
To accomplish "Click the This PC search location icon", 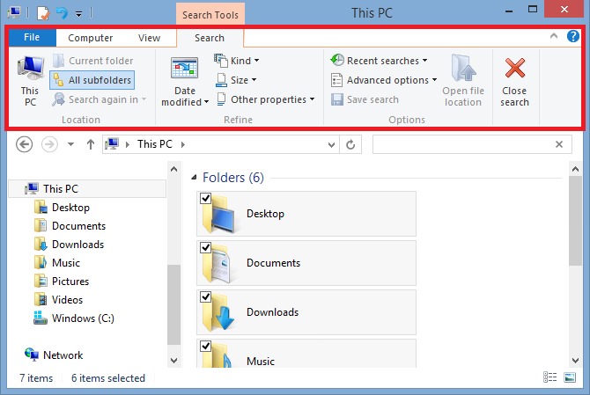I will (31, 68).
